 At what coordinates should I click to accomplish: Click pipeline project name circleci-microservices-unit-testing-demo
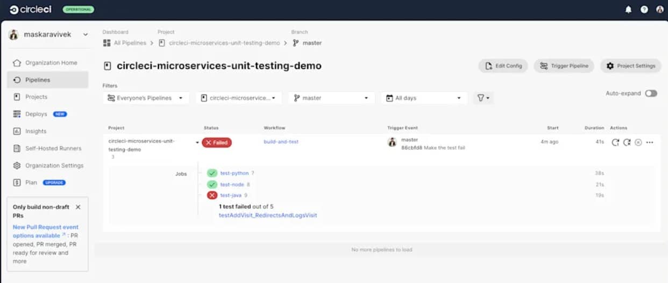point(141,145)
